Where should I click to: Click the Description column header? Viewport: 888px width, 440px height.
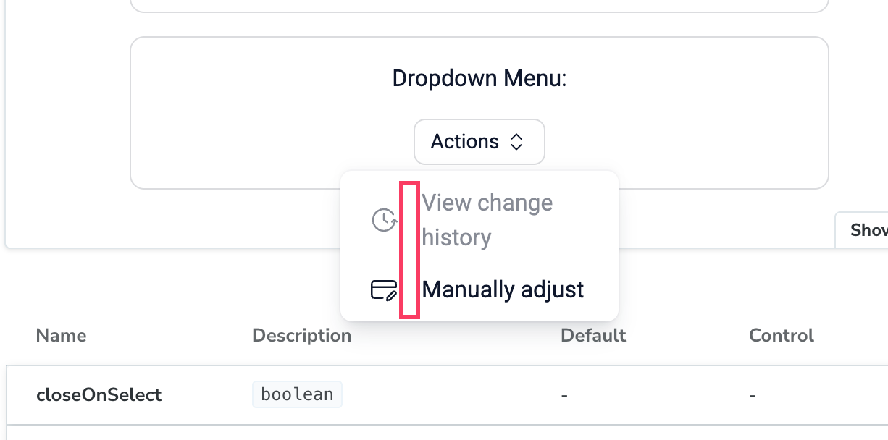point(301,336)
